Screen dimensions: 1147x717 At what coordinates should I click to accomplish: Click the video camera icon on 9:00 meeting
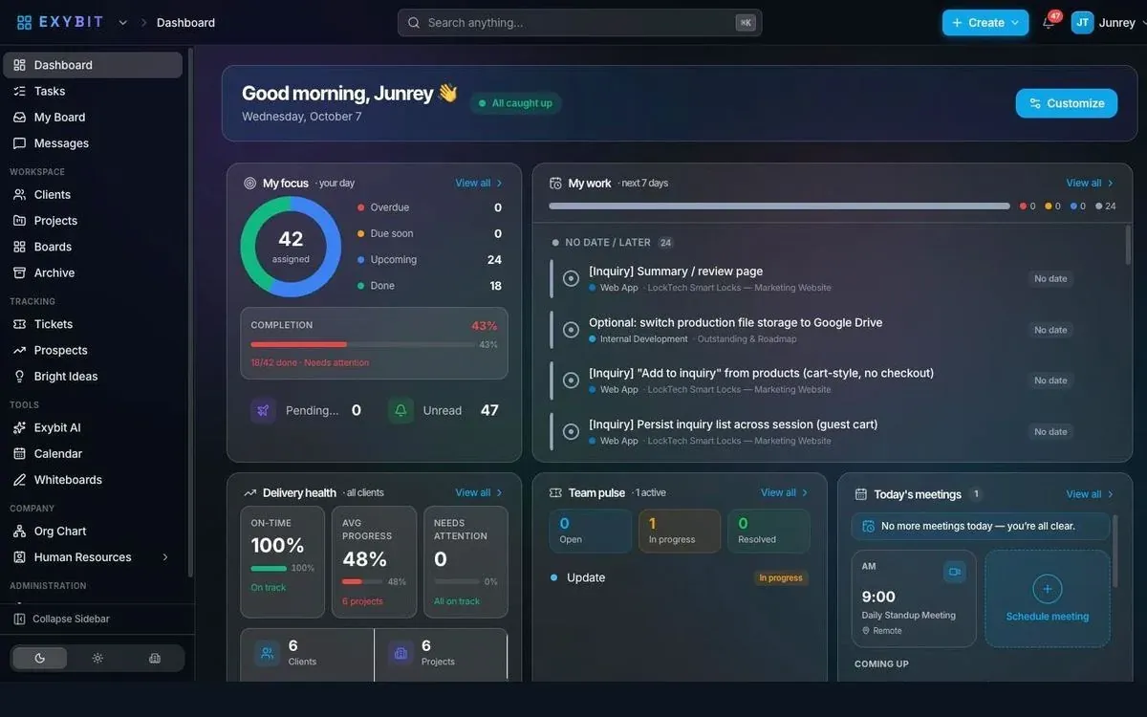click(954, 572)
